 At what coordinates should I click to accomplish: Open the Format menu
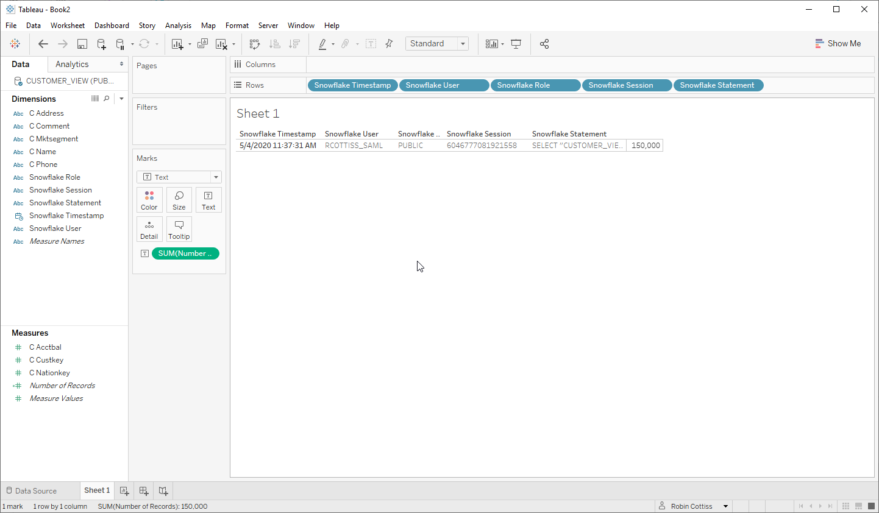click(x=237, y=26)
